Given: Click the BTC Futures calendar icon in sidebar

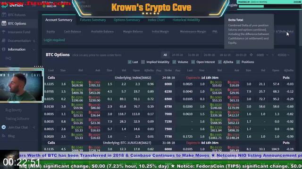Looking at the screenshot, I should pos(4,15).
